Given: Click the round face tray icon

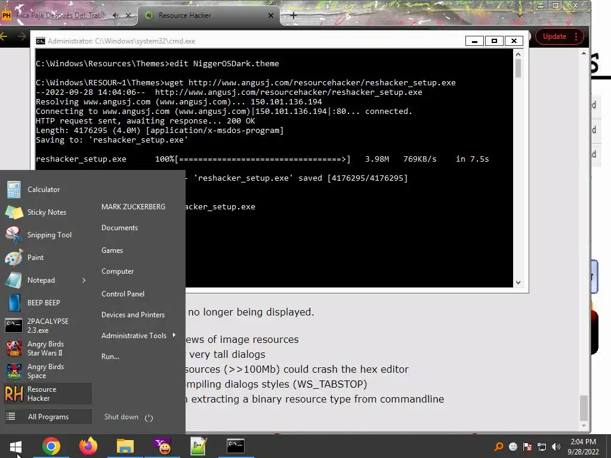Looking at the screenshot, I should 513,447.
